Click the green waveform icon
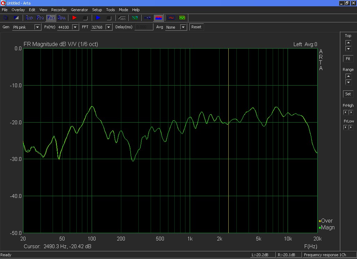The height and width of the screenshot is (259, 357). pyautogui.click(x=182, y=17)
